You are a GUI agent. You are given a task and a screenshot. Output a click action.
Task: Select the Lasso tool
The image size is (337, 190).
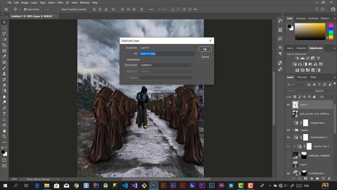[x=4, y=34]
